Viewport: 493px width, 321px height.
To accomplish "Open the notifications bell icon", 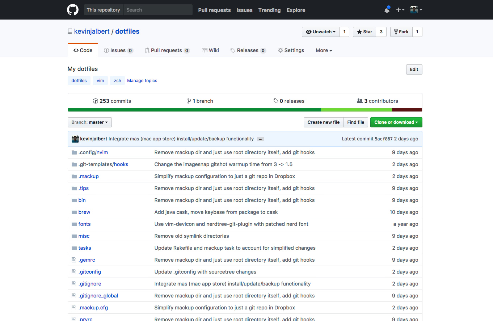I will point(387,10).
